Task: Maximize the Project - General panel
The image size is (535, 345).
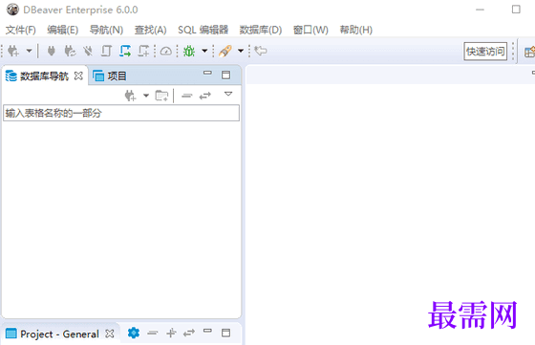Action: (x=225, y=333)
